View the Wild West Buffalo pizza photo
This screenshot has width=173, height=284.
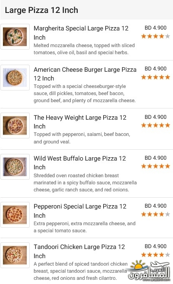[15, 167]
